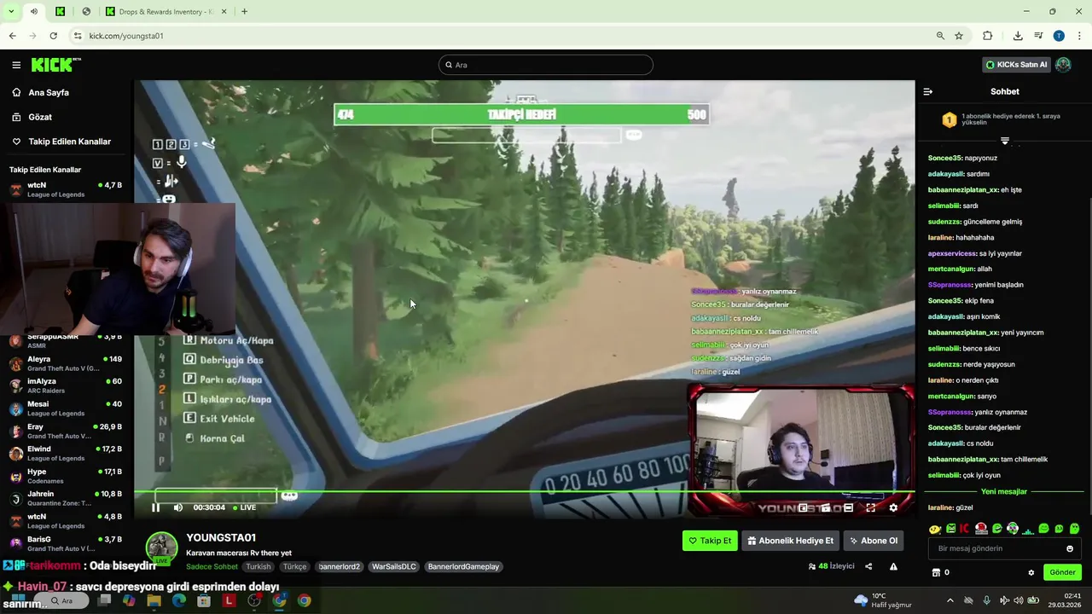This screenshot has width=1092, height=614.
Task: Open Gözat in the sidebar
Action: (x=32, y=117)
